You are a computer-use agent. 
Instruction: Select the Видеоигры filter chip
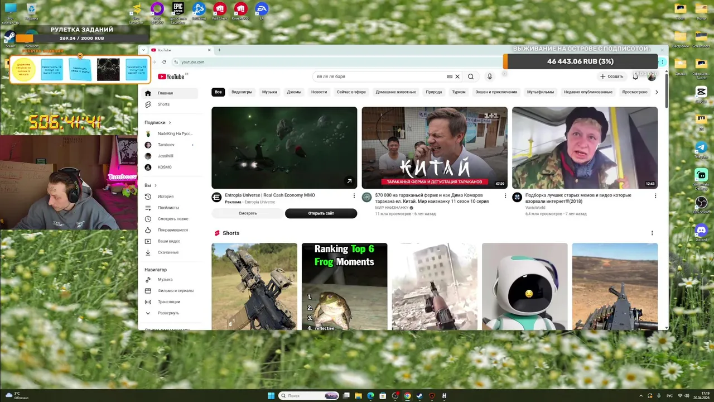coord(242,92)
